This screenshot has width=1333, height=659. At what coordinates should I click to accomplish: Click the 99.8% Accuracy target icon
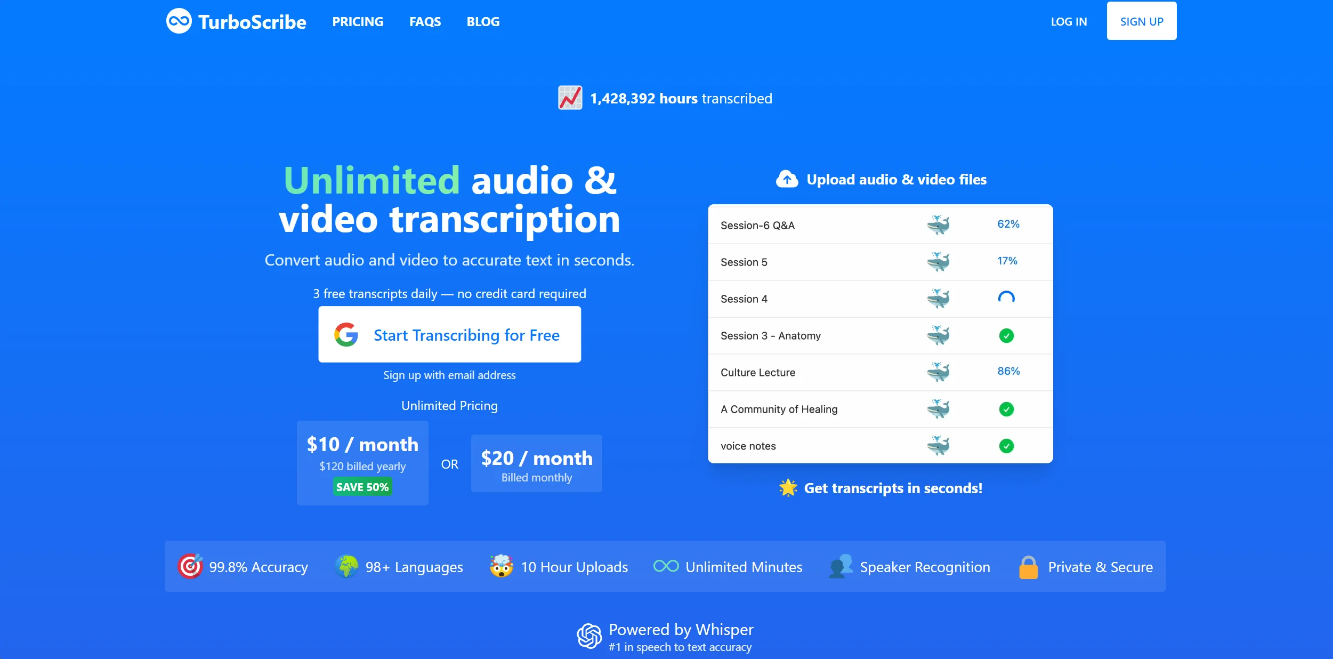coord(190,566)
